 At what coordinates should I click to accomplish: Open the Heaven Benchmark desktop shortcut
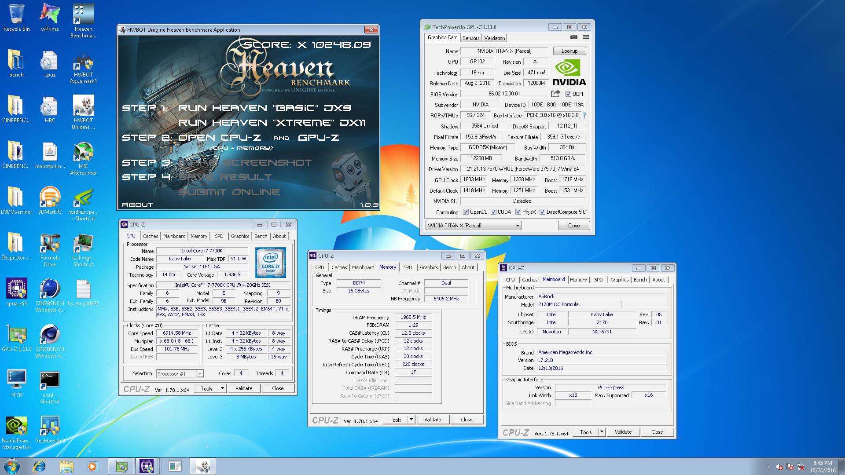(x=83, y=21)
